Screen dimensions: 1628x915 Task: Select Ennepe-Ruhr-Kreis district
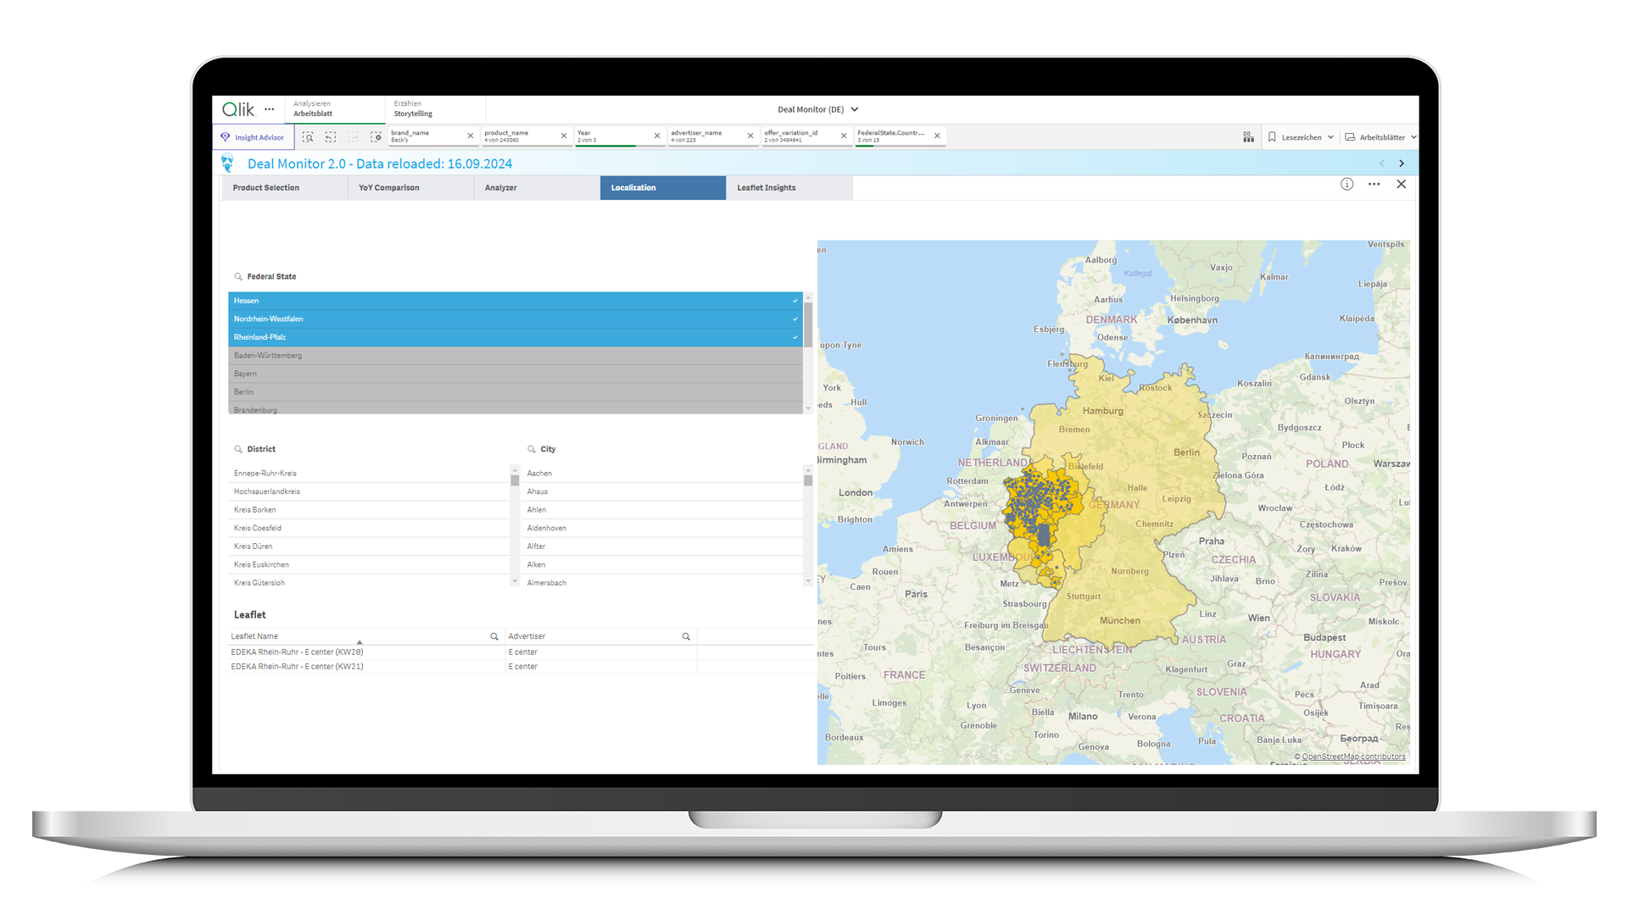[369, 474]
